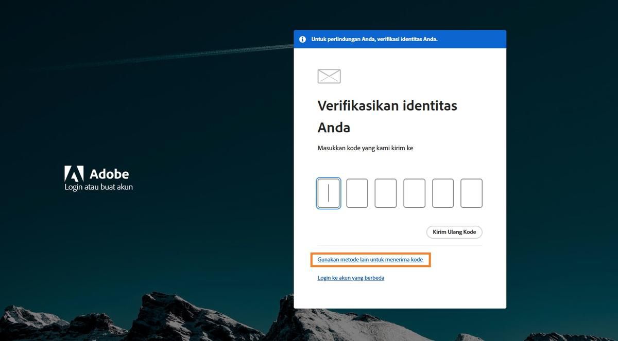Click the envelope email icon
618x341 pixels.
coord(329,76)
